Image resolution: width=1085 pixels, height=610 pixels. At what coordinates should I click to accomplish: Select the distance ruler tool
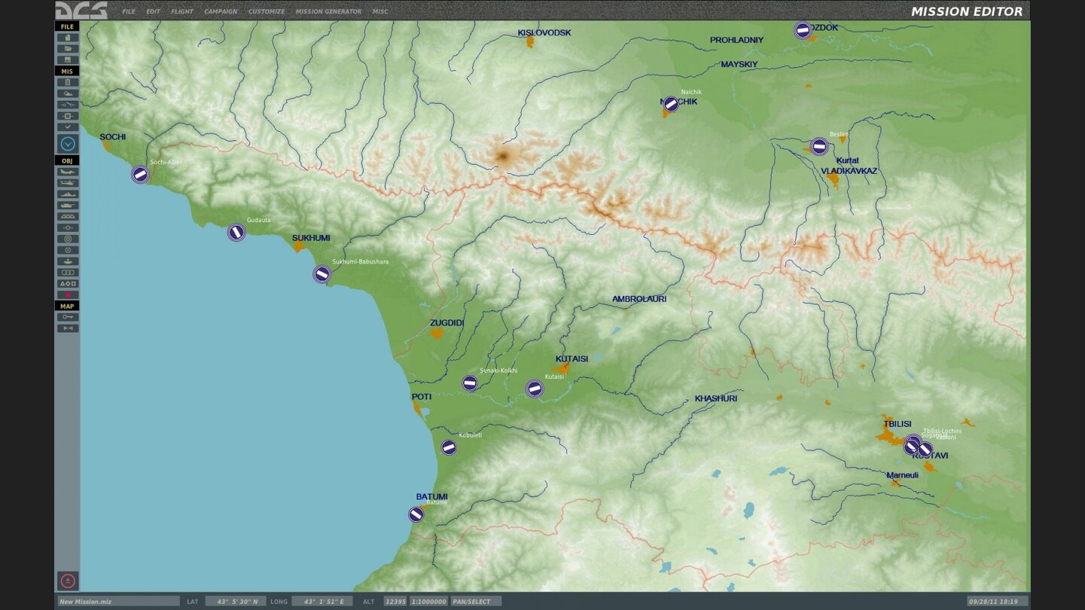pos(68,328)
